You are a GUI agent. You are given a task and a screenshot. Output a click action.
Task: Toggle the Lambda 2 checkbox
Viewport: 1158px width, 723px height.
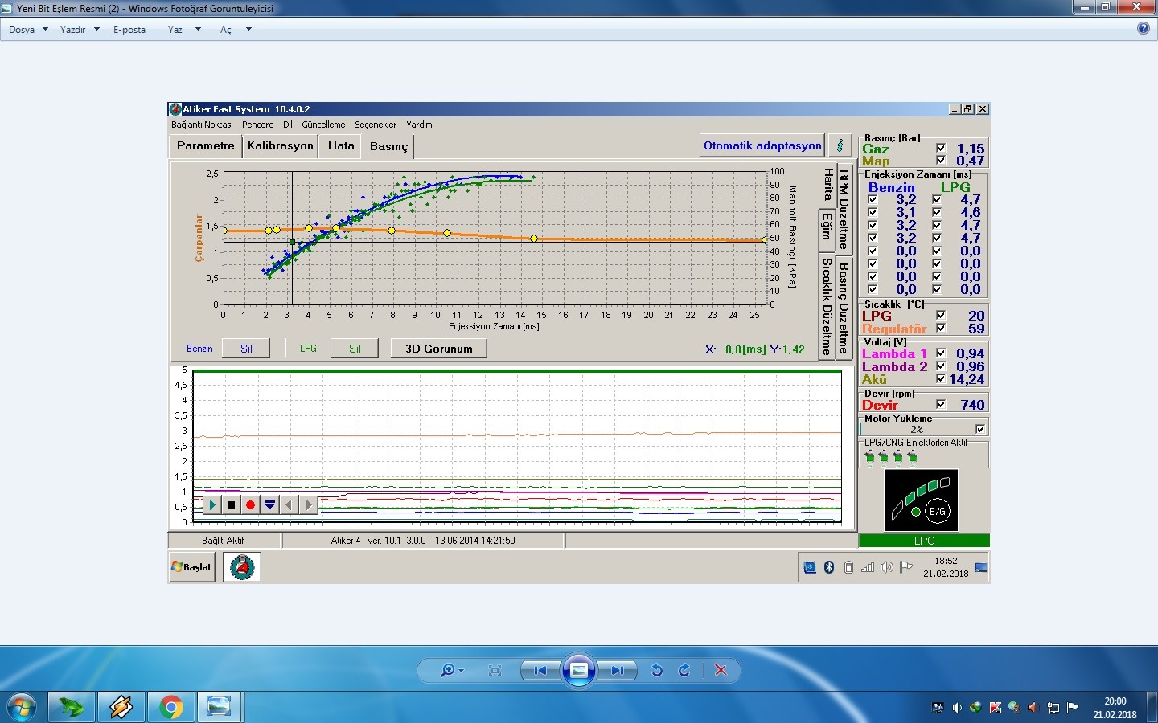point(941,366)
